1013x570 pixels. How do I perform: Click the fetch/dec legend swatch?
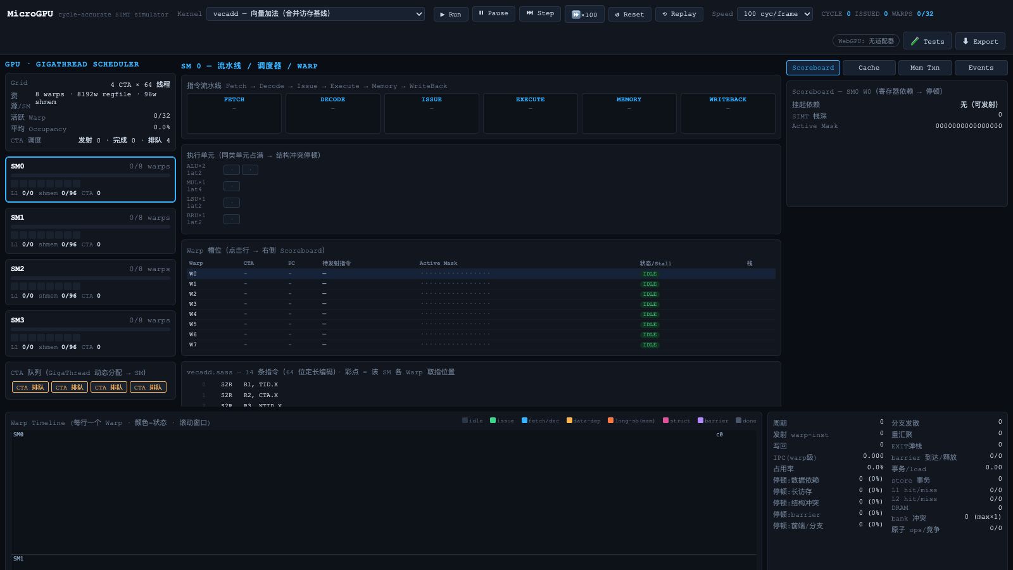(524, 421)
